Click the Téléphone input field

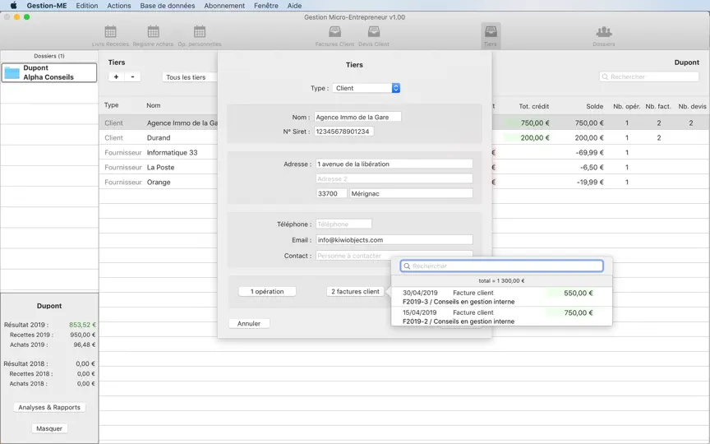click(343, 224)
